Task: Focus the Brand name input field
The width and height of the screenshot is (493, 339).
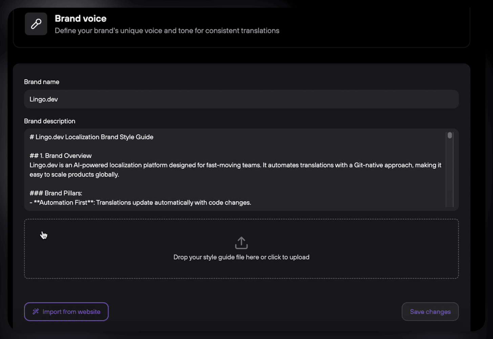Action: coord(241,99)
